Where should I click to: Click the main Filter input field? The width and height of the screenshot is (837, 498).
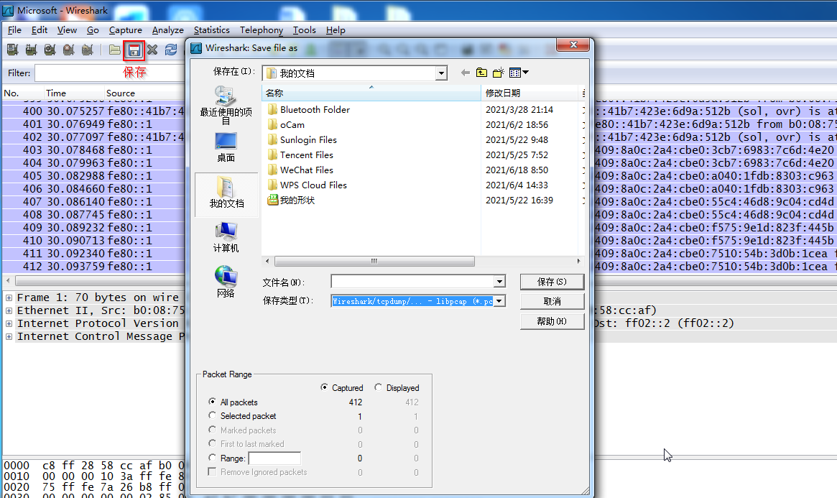click(x=109, y=73)
